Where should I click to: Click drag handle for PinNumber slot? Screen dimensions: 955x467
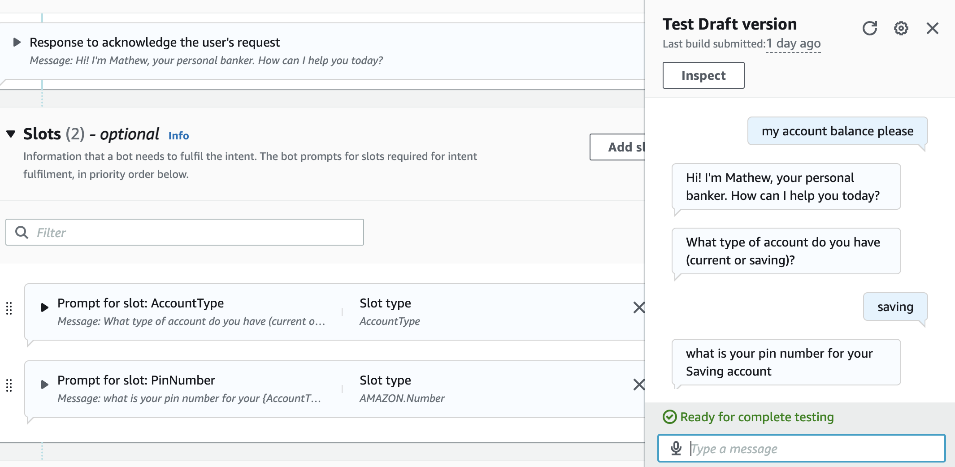(9, 385)
